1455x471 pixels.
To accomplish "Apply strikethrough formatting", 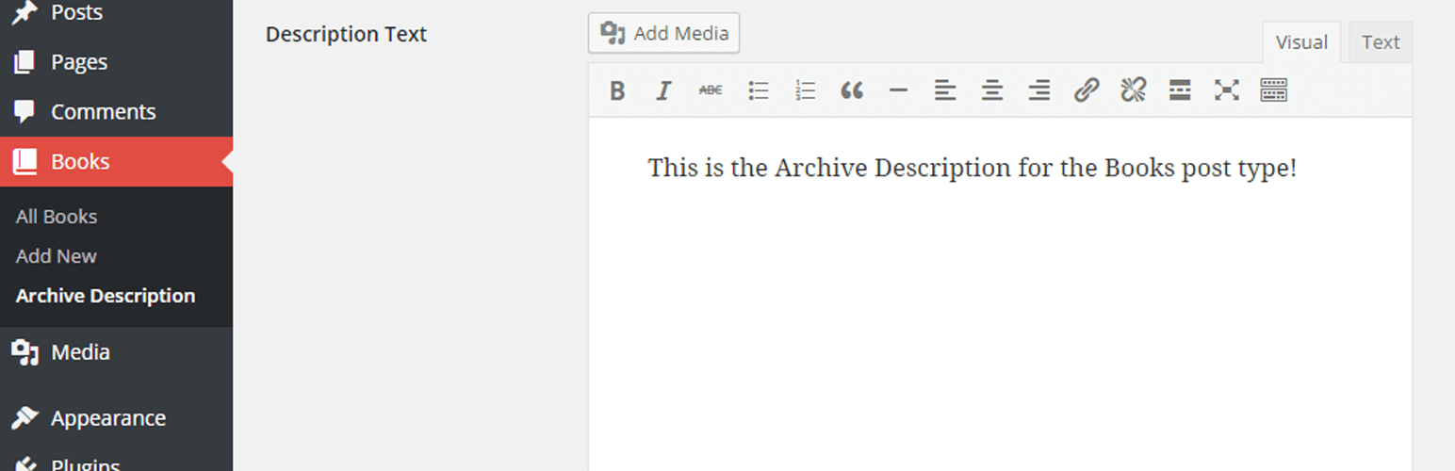I will (711, 90).
